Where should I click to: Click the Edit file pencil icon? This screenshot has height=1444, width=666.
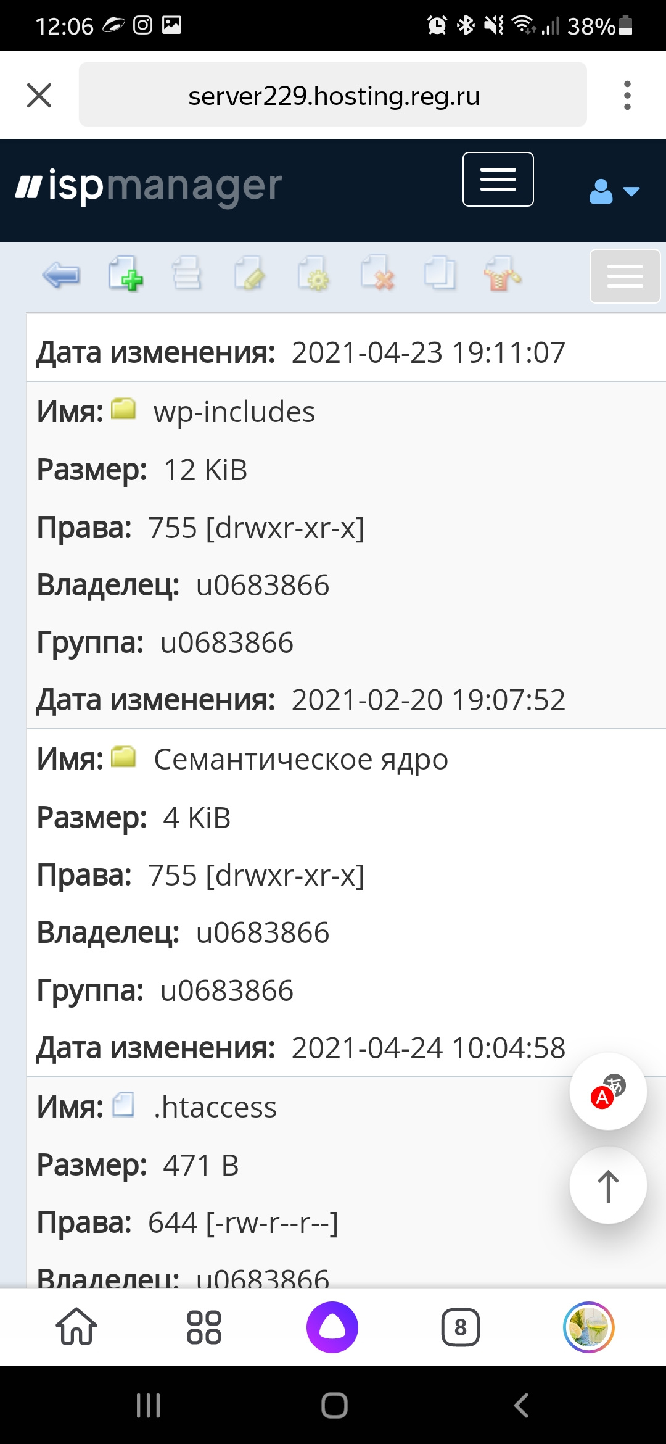[x=250, y=274]
